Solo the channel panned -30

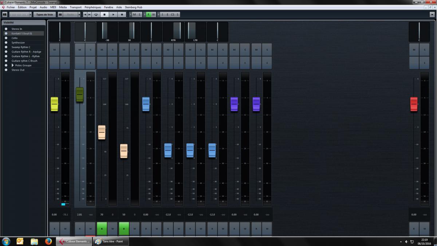(113, 50)
